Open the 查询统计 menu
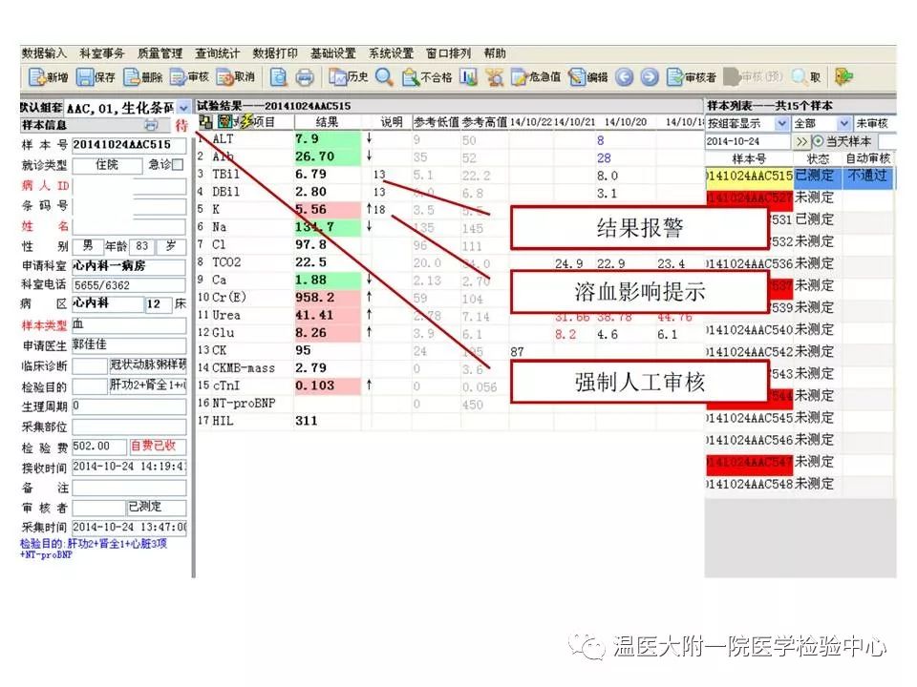 217,53
